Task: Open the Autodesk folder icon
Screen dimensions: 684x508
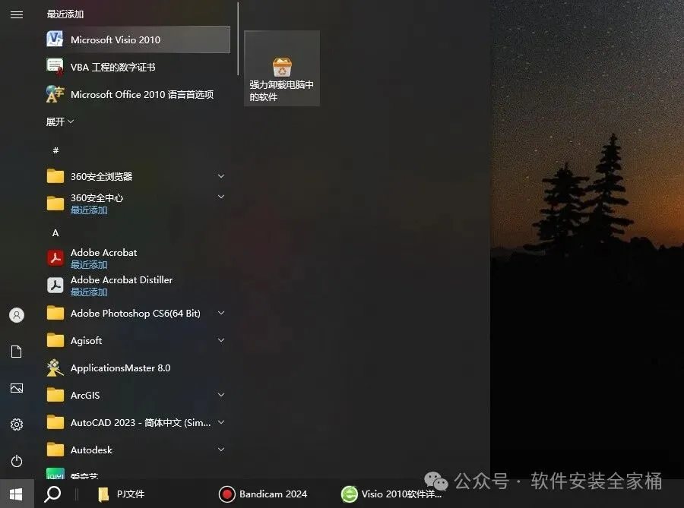Action: (x=55, y=450)
